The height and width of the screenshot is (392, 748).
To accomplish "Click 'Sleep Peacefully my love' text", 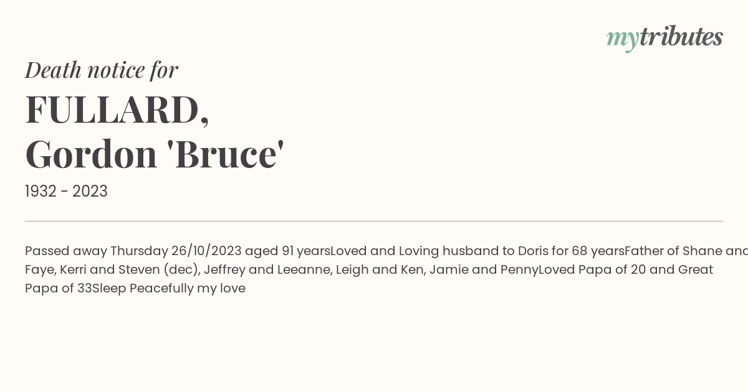I will [169, 289].
